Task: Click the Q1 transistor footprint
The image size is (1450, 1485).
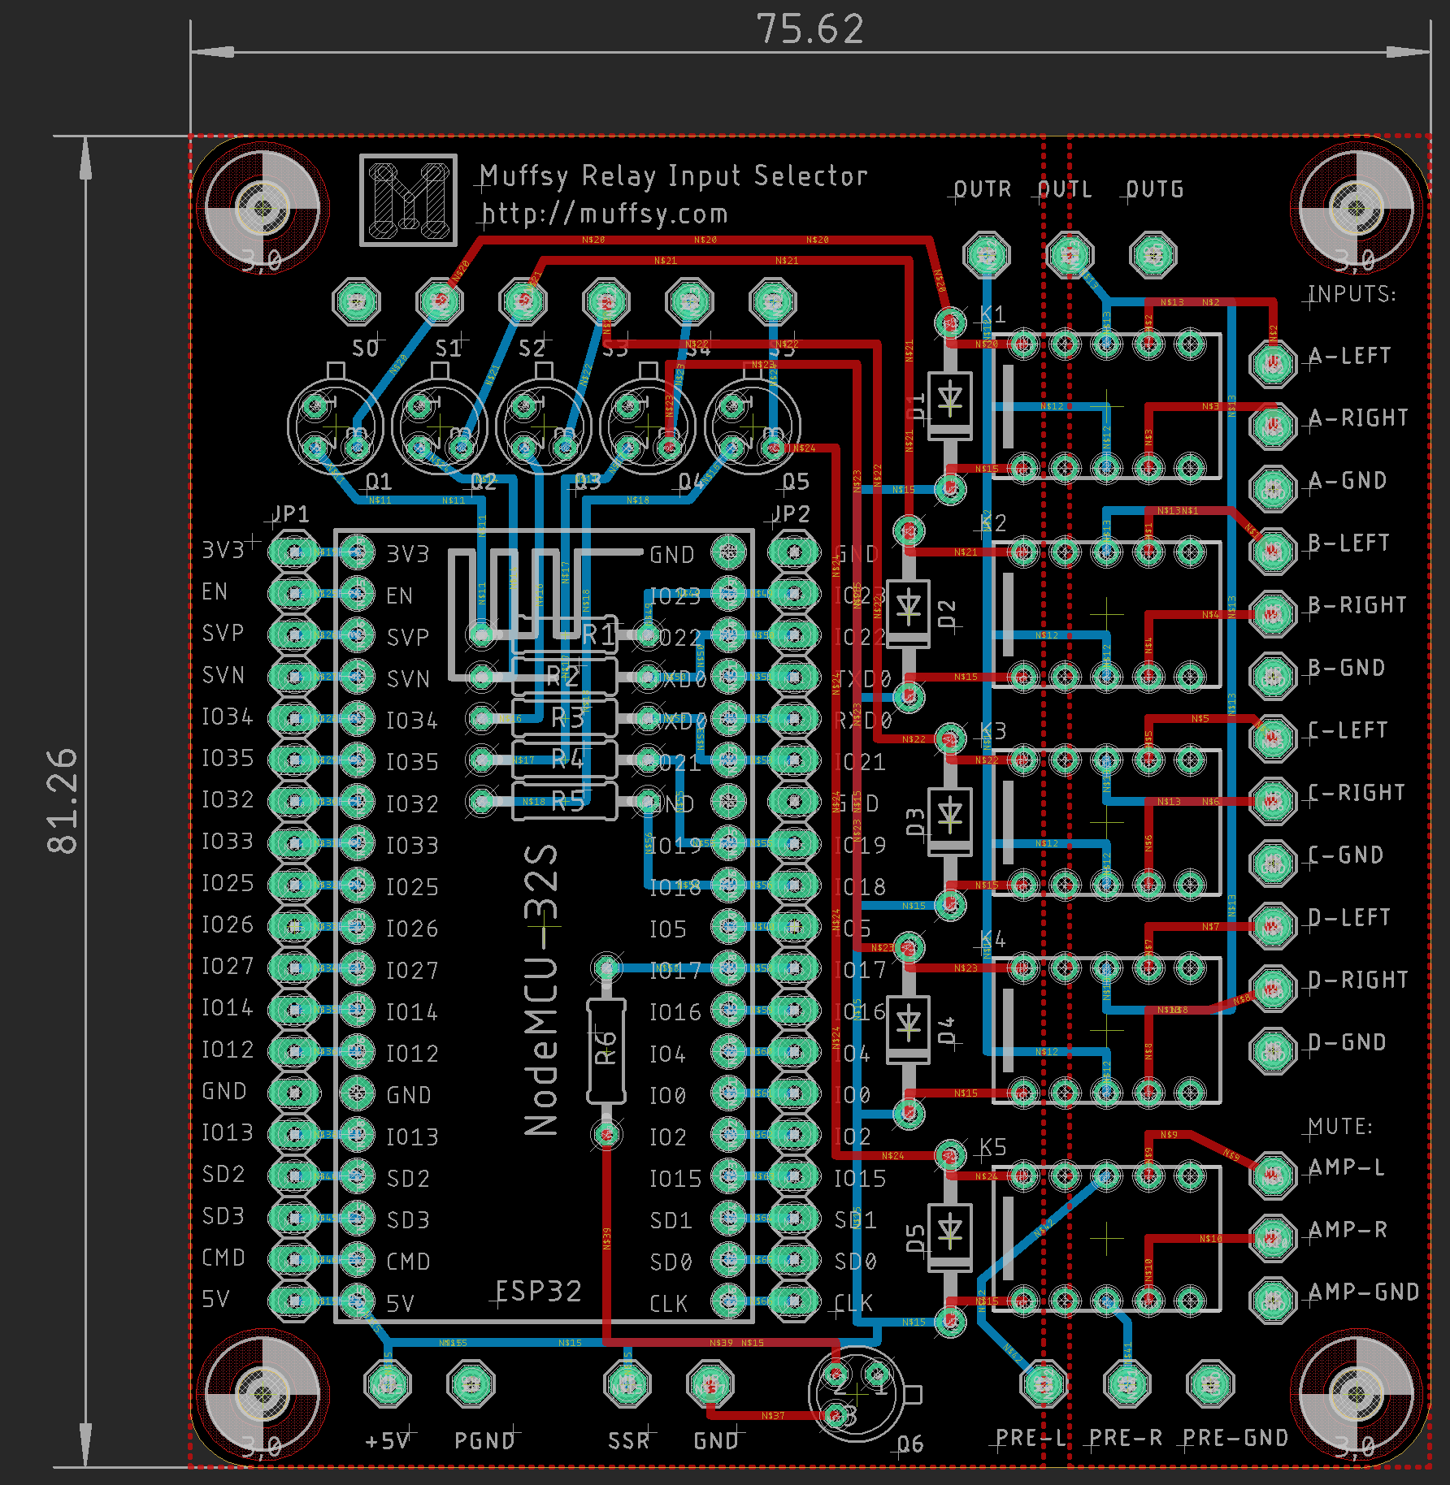Action: 335,426
